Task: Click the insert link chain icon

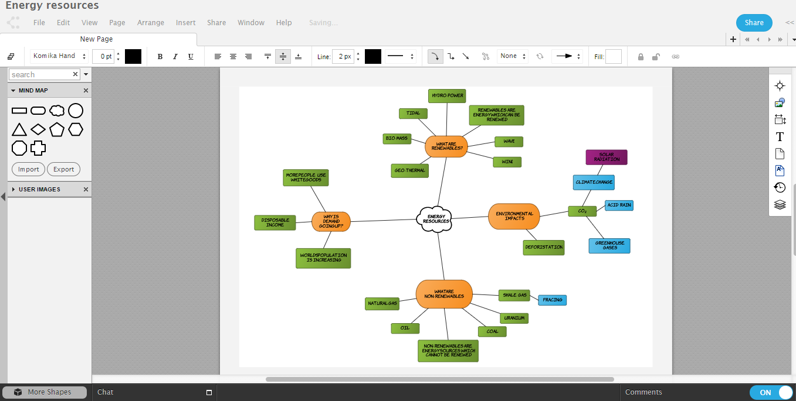Action: 676,56
